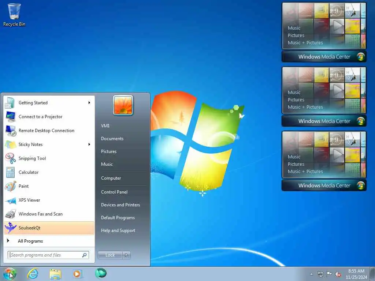
Task: Open Windows Fax and Scan icon
Action: tap(10, 214)
